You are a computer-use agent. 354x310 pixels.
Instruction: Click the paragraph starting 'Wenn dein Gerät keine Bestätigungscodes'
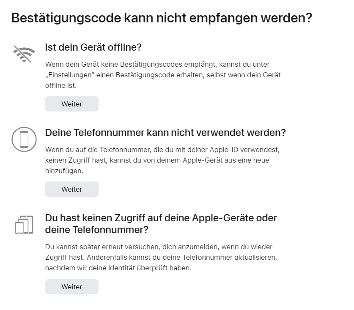163,75
